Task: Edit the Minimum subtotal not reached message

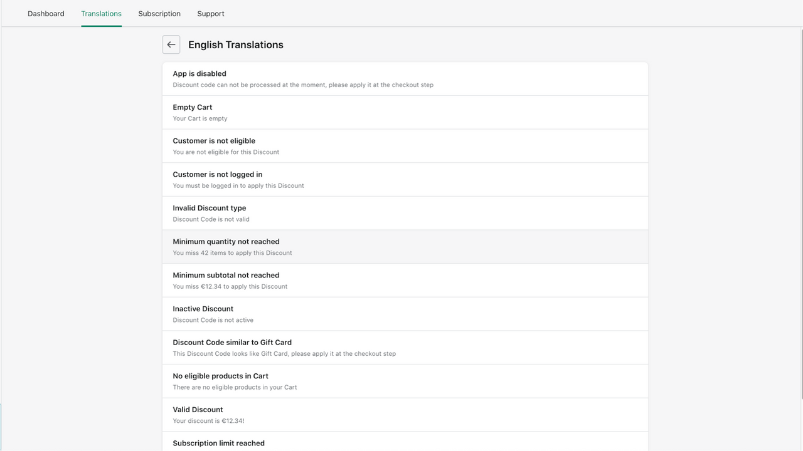Action: tap(405, 280)
